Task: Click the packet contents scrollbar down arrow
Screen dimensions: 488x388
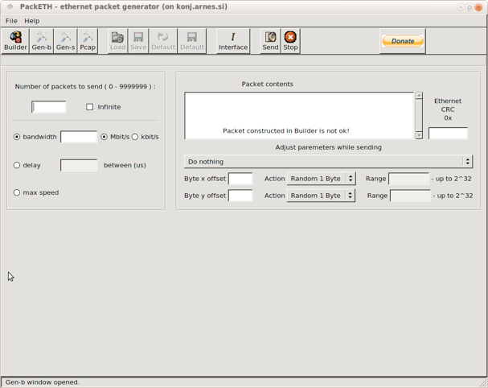Action: (x=419, y=135)
